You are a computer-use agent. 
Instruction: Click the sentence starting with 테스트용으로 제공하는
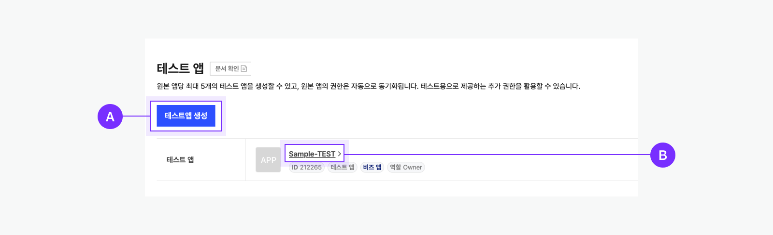(500, 86)
